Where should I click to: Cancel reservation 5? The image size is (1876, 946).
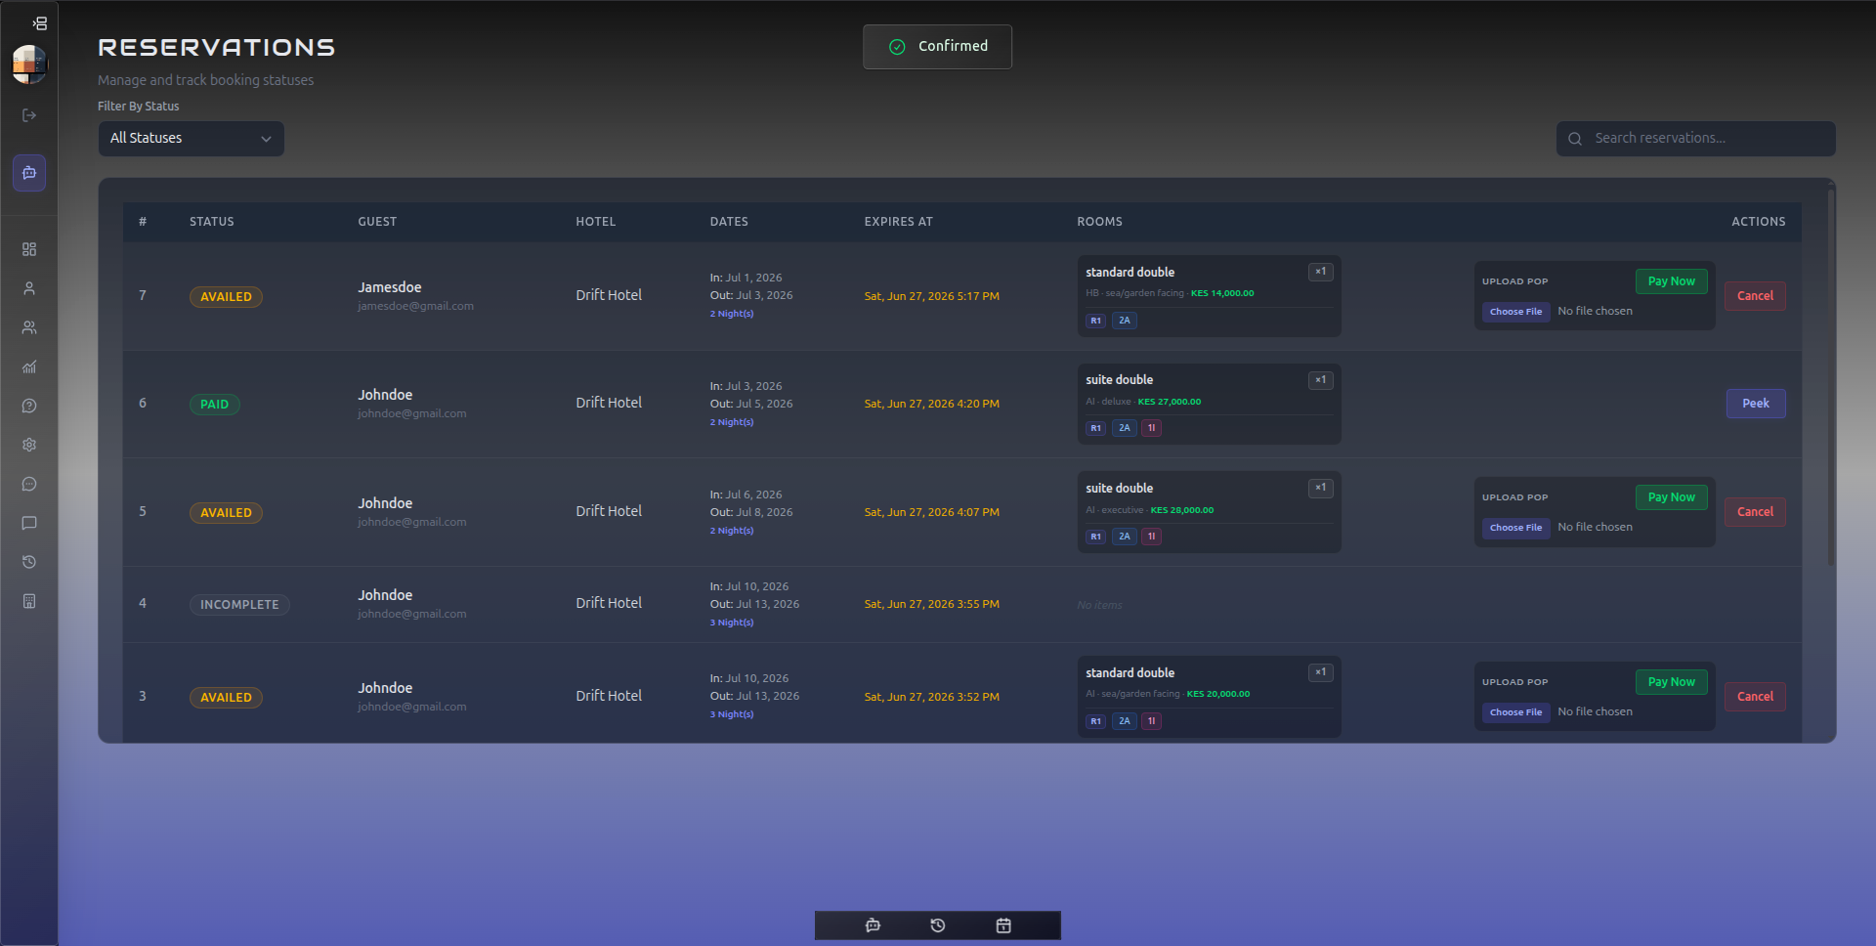tap(1755, 512)
